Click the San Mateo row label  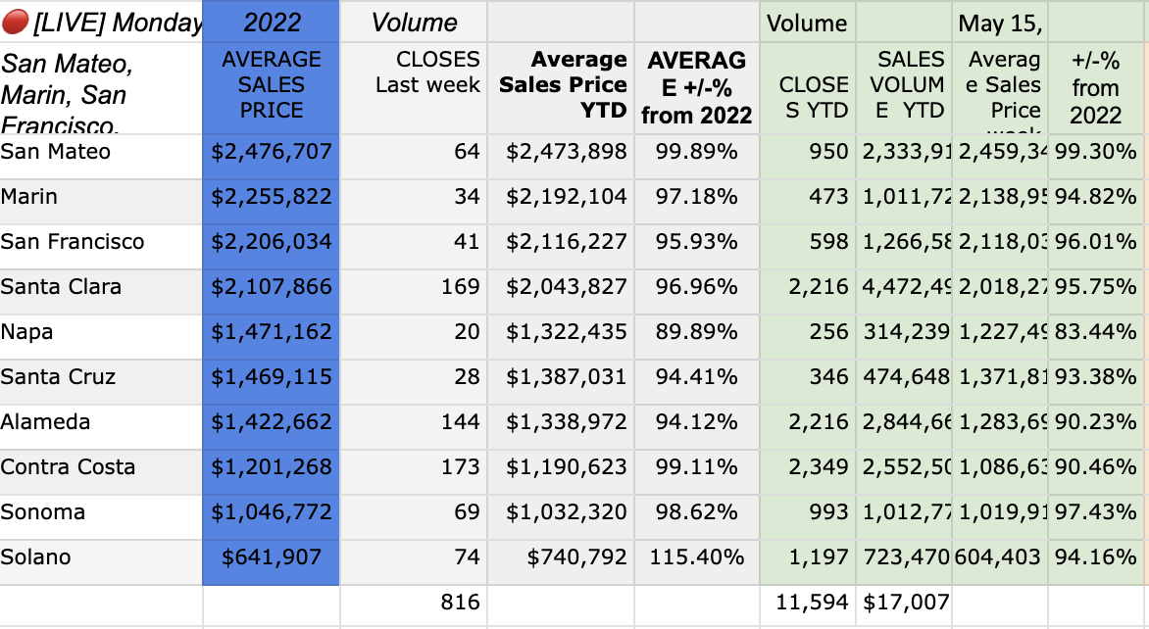[x=101, y=156]
